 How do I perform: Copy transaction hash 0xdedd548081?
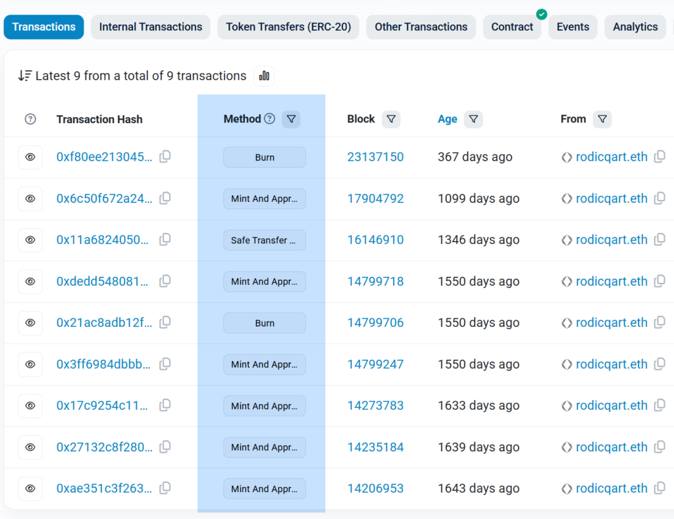pyautogui.click(x=165, y=281)
